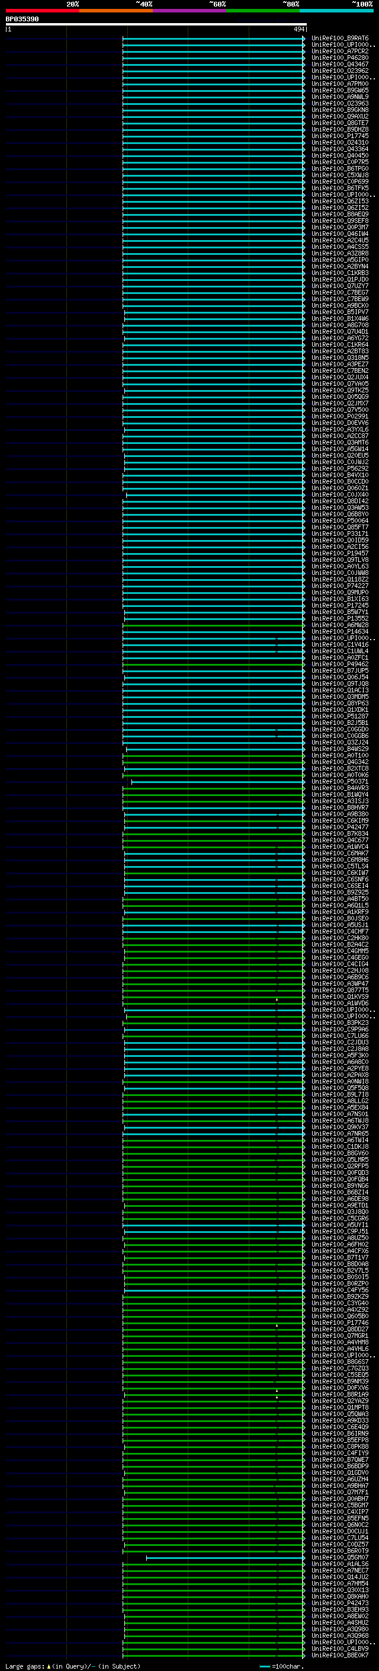Select the UniRef100_Q46IW4 label

pyautogui.click(x=340, y=234)
